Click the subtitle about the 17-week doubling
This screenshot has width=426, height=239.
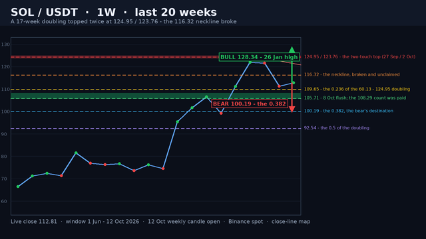pos(124,22)
